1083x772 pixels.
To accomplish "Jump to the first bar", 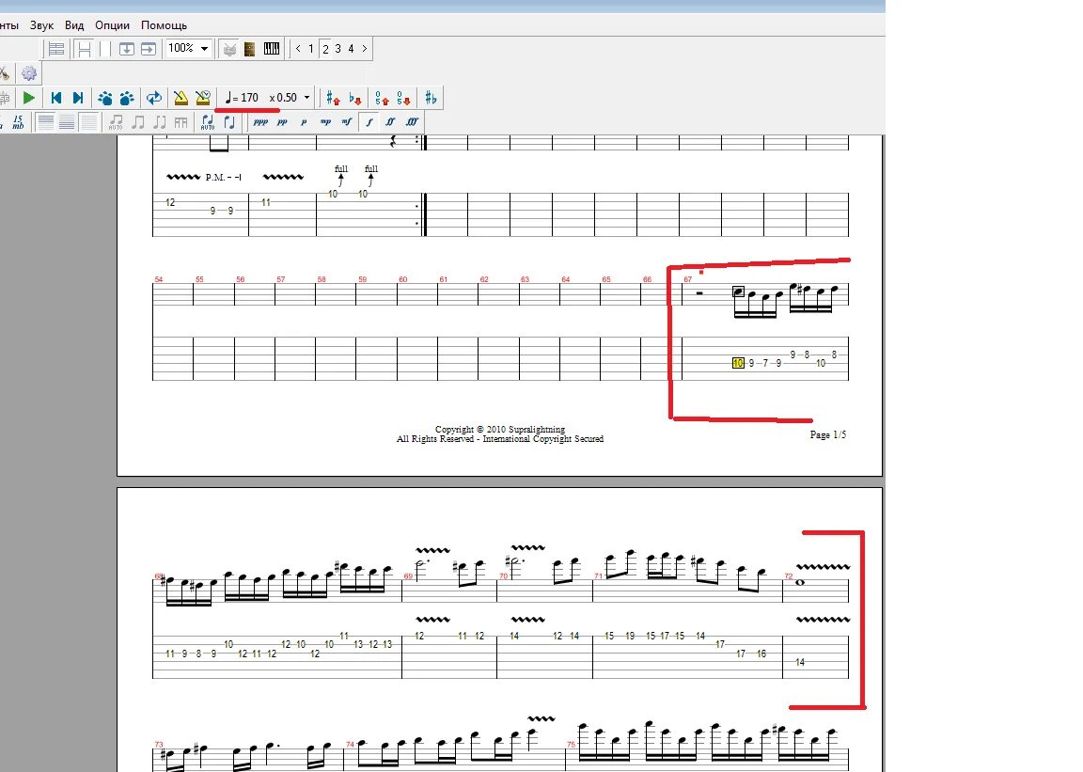I will 56,98.
